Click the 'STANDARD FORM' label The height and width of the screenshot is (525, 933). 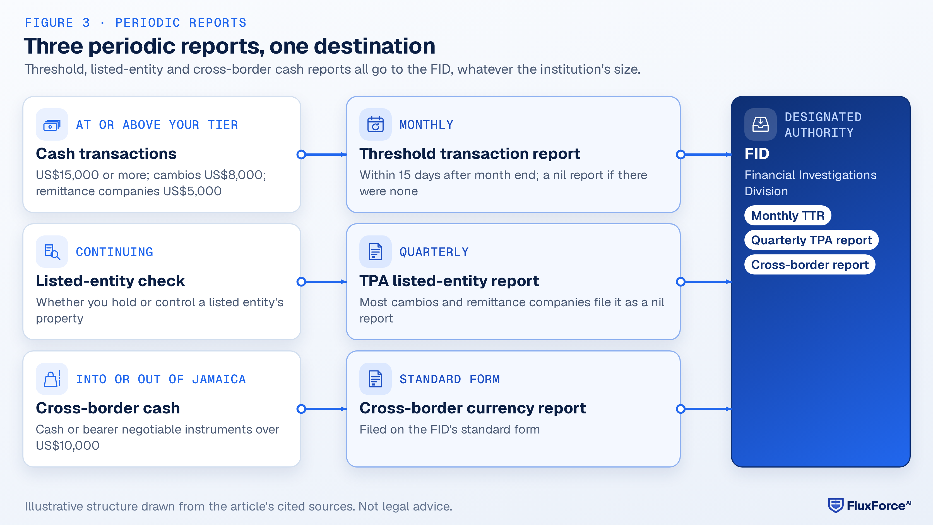(449, 379)
